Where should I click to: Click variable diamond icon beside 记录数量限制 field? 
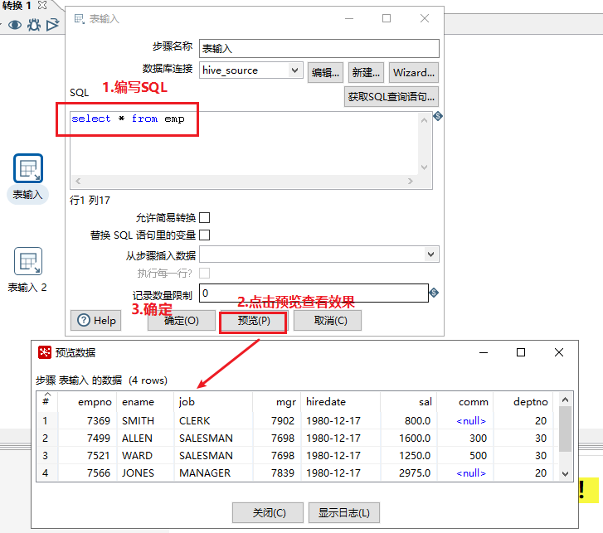point(434,293)
